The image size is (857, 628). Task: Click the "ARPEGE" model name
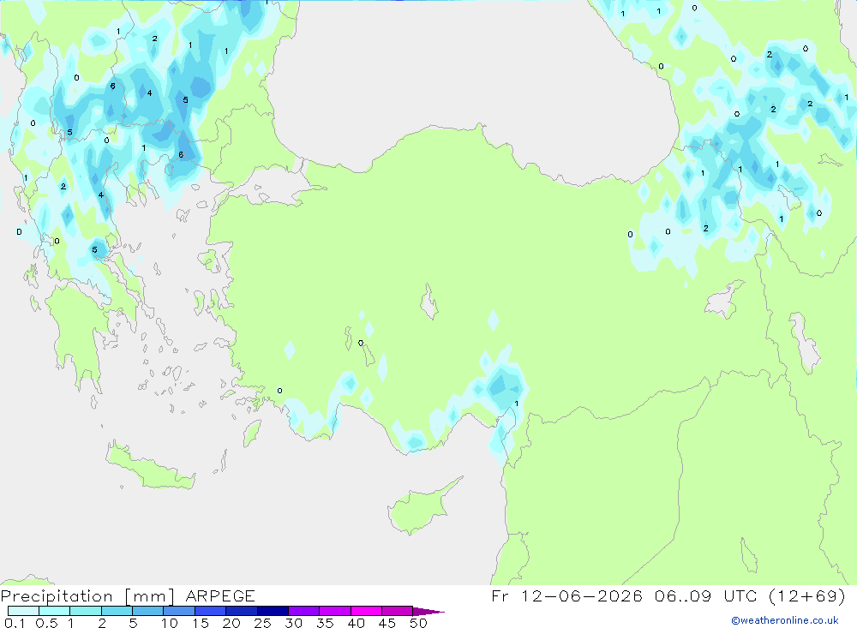(x=220, y=595)
